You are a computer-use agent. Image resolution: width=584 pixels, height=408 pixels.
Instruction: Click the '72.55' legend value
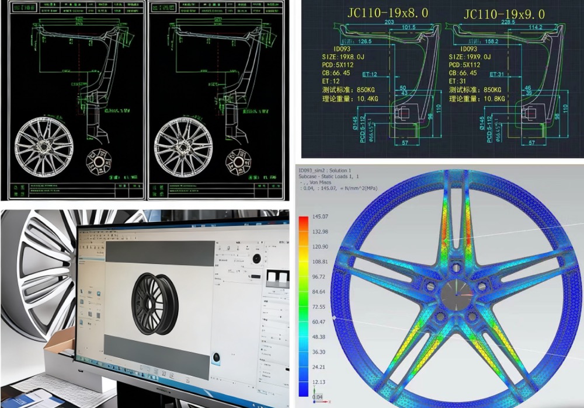click(319, 307)
